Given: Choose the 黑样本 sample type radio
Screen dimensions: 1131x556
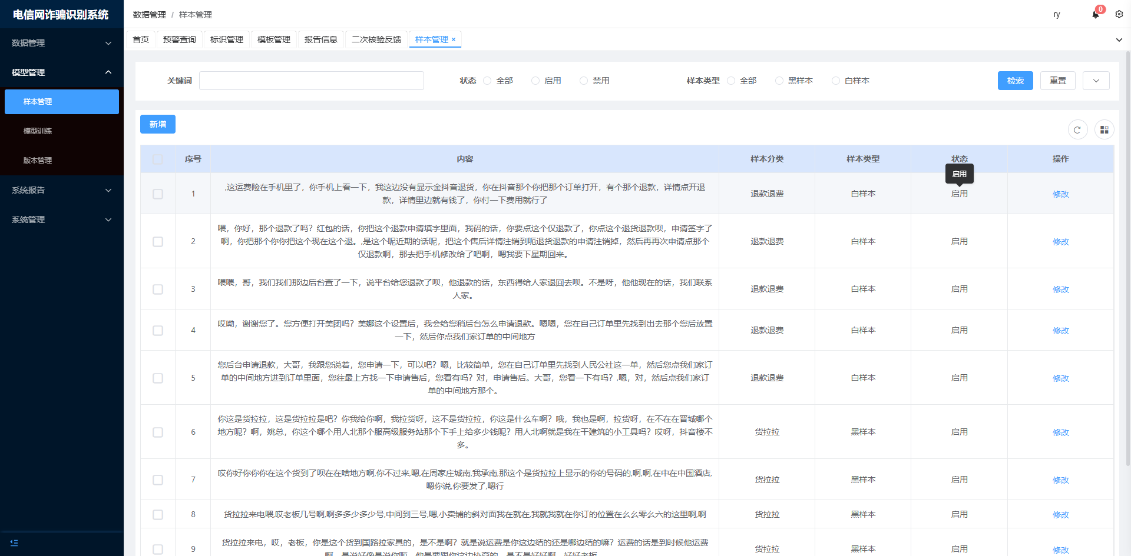Looking at the screenshot, I should [x=779, y=81].
